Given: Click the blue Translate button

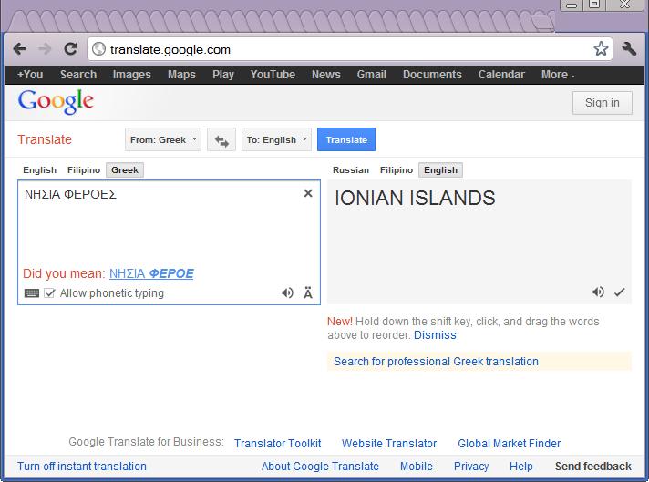Looking at the screenshot, I should point(346,139).
